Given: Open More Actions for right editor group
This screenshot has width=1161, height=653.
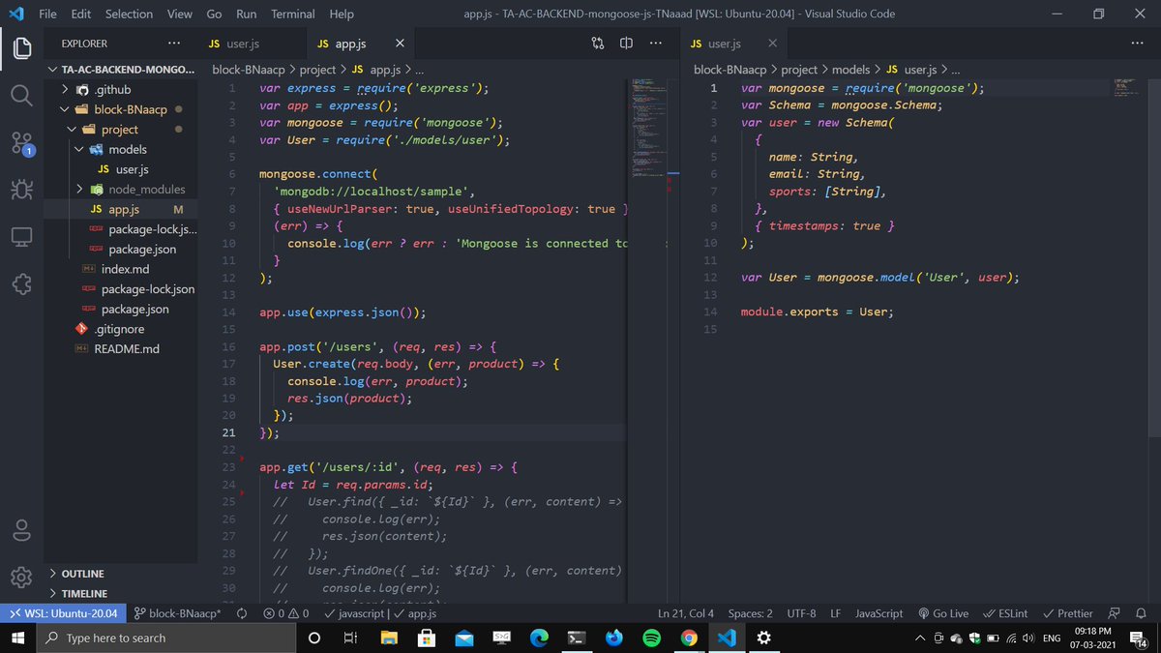Looking at the screenshot, I should [1137, 44].
